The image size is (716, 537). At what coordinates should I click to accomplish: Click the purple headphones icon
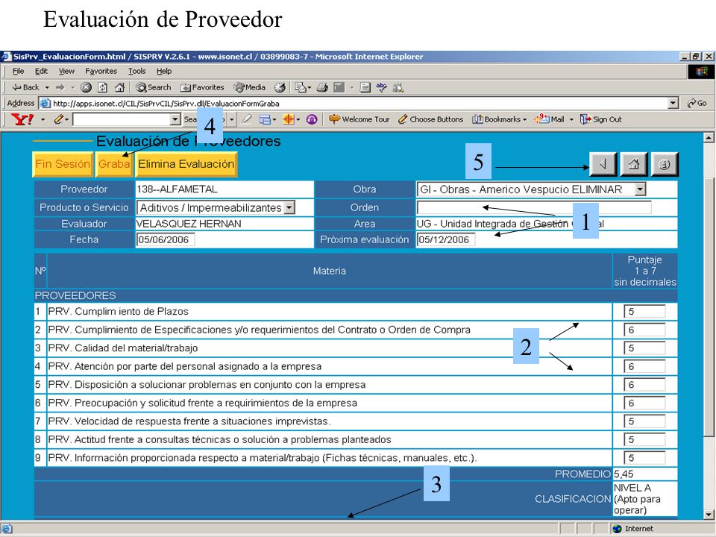[312, 119]
